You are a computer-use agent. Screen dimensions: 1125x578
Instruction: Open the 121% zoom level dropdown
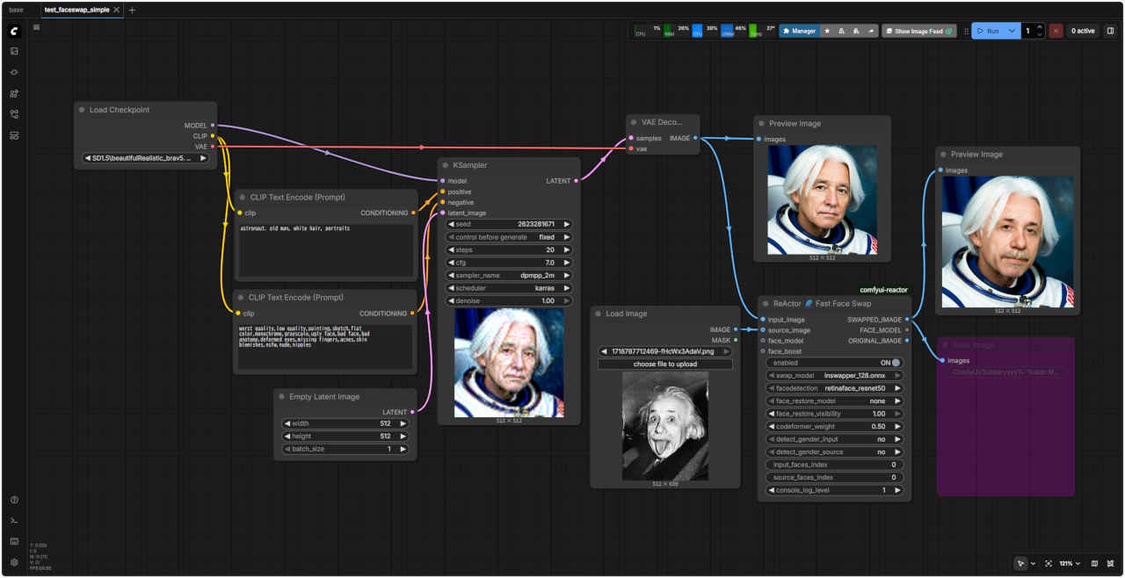(x=1070, y=563)
